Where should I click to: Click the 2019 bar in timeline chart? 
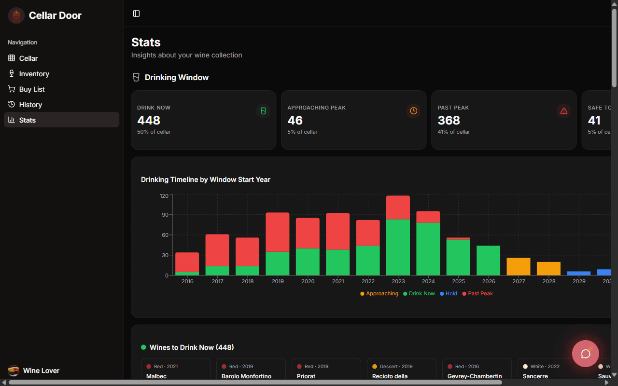pos(278,244)
